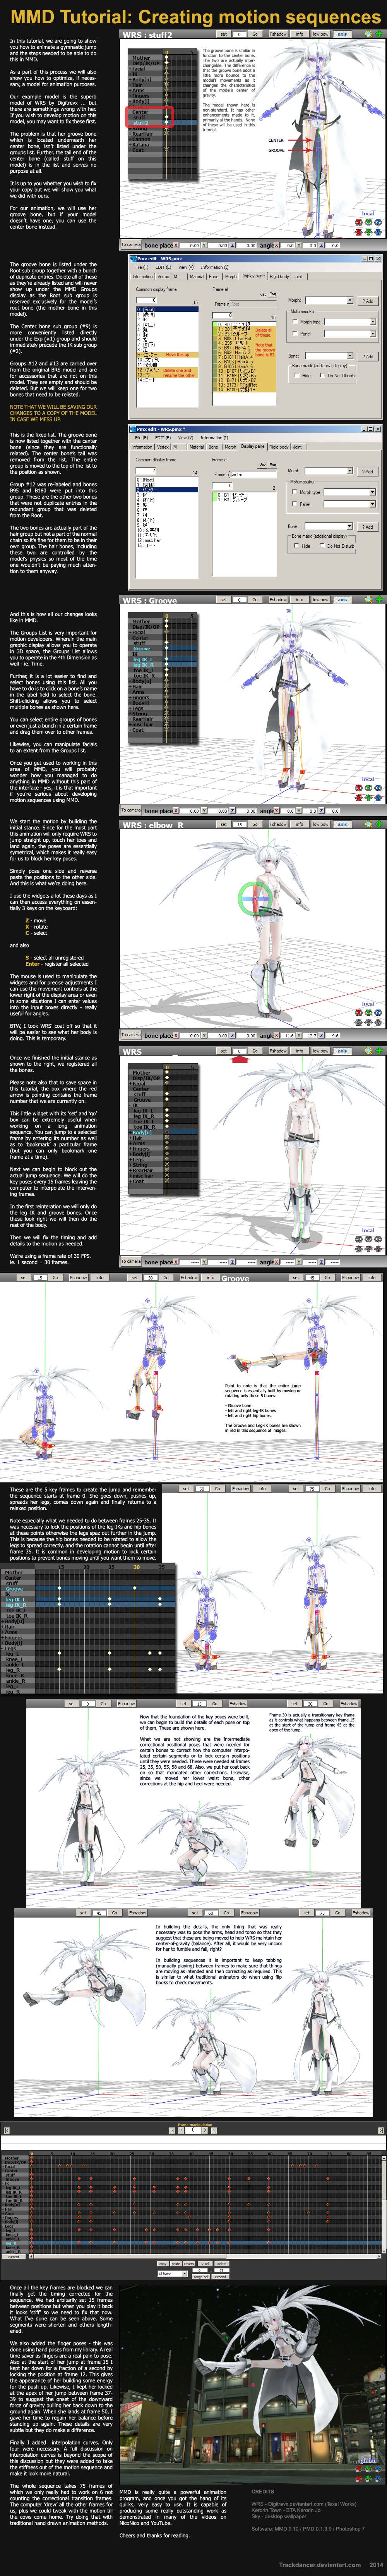The width and height of the screenshot is (387, 2576).
Task: Open File (F) menu in upper Pmx edit window
Action: click(142, 267)
